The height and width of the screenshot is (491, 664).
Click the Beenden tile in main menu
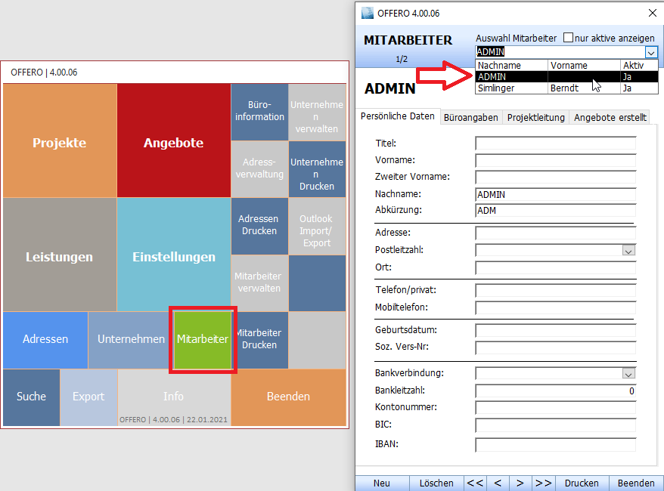click(287, 396)
